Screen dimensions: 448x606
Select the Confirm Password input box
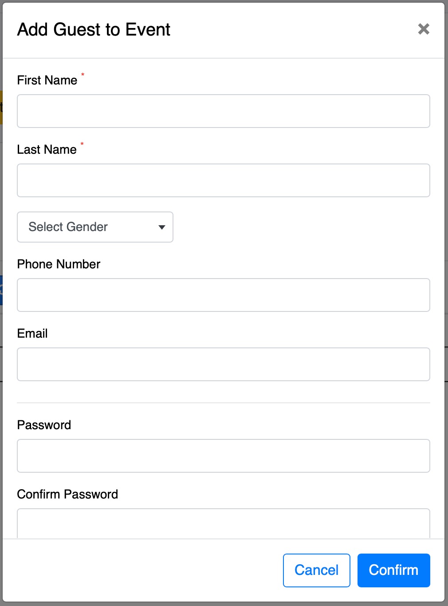pos(224,523)
